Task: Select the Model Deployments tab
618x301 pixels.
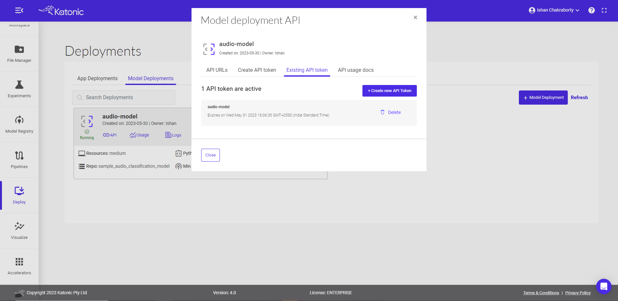Action: pyautogui.click(x=151, y=78)
